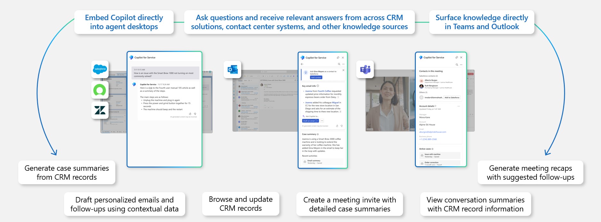The width and height of the screenshot is (601, 222).
Task: Open the Issue with machine case
Action: pos(440,155)
